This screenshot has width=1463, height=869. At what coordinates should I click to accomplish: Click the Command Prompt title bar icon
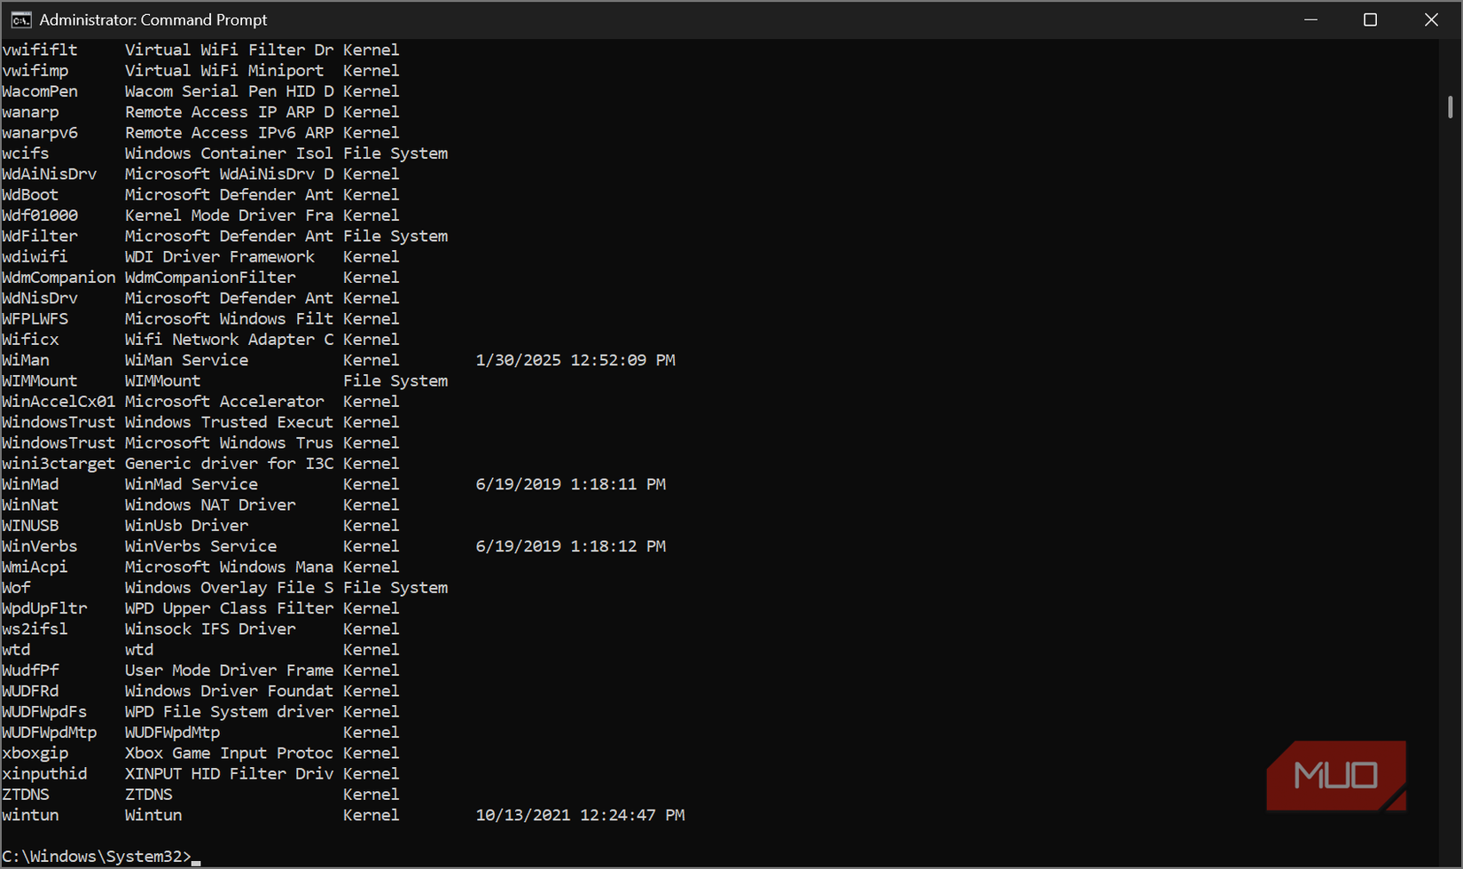21,20
